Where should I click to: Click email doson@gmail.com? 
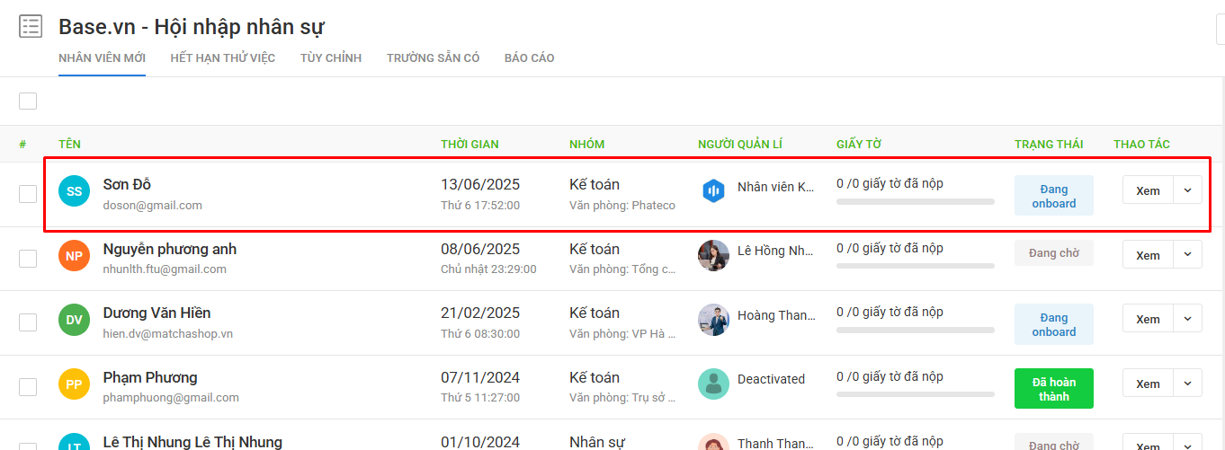pos(153,205)
